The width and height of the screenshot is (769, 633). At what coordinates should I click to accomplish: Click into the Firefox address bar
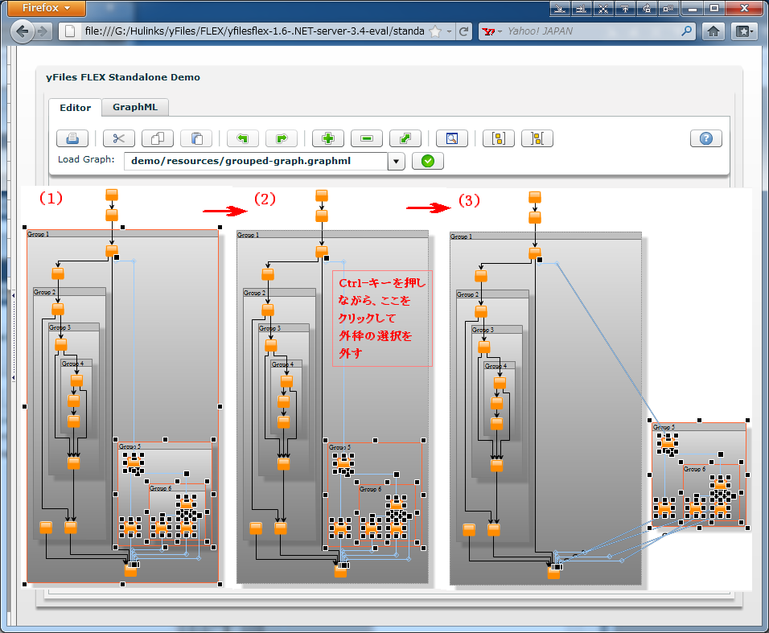(x=253, y=31)
